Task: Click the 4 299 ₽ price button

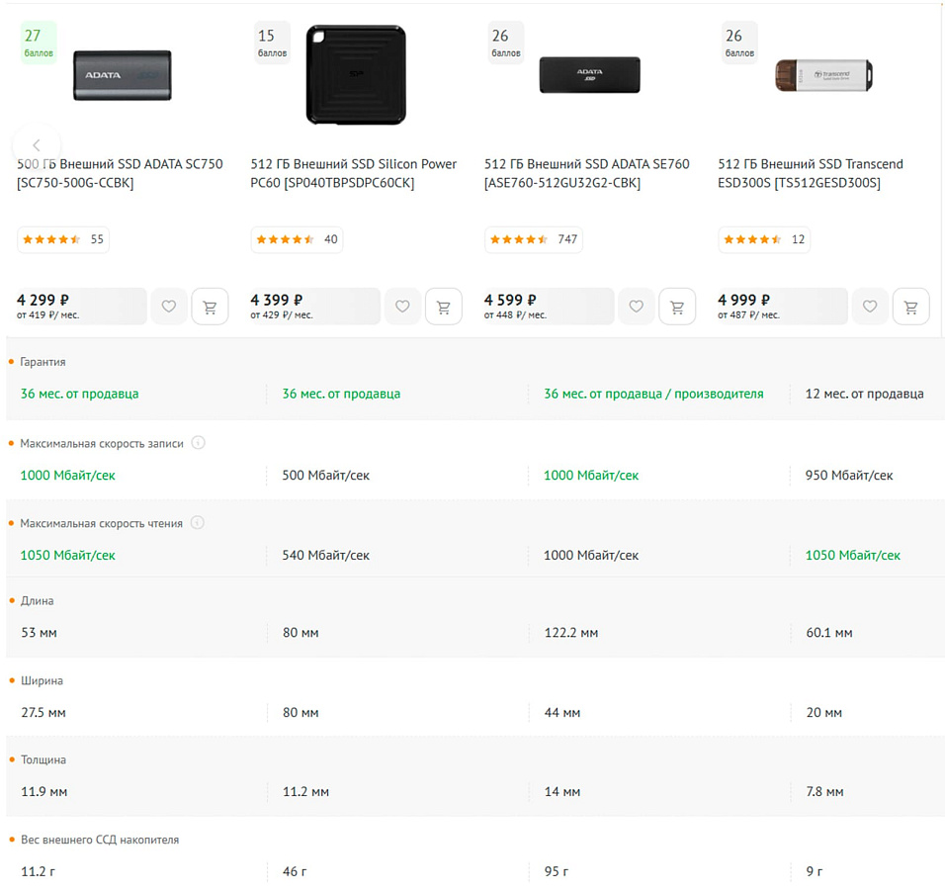Action: [81, 307]
